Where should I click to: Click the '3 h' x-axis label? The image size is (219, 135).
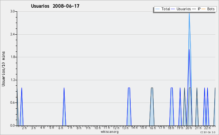pos(33,128)
